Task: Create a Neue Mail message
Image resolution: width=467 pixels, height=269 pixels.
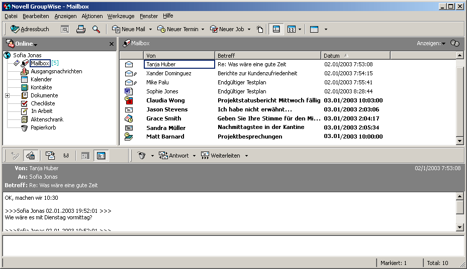Action: click(129, 29)
